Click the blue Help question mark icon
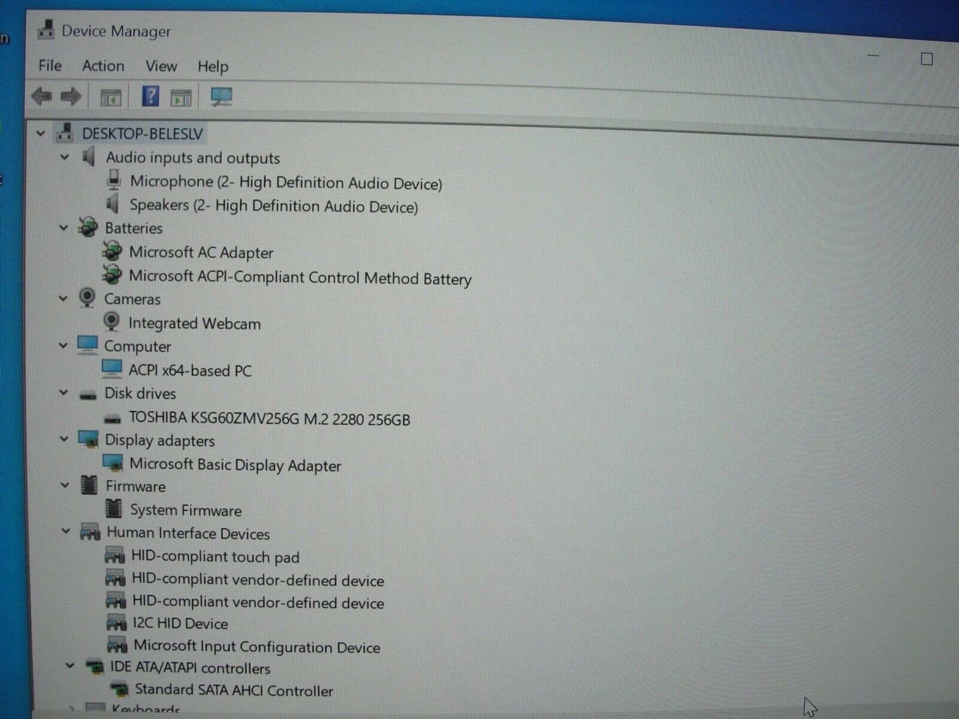 pyautogui.click(x=150, y=96)
